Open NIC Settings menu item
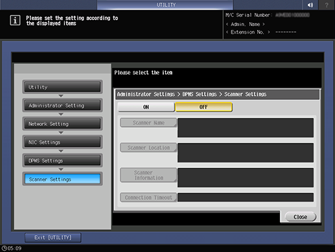The height and width of the screenshot is (252, 335). pyautogui.click(x=62, y=142)
